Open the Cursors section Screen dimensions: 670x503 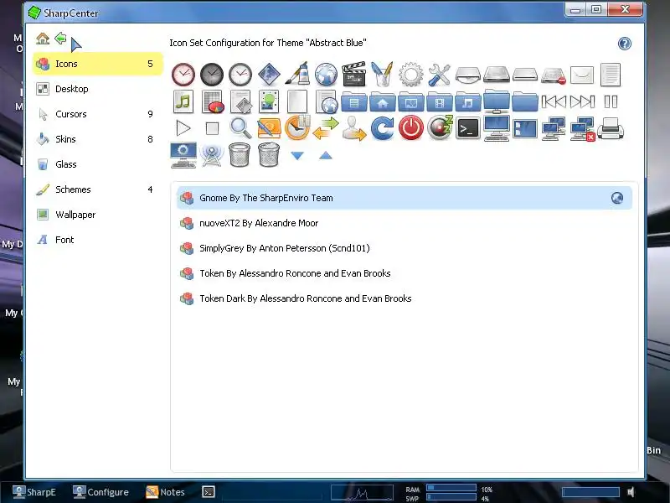click(98, 114)
